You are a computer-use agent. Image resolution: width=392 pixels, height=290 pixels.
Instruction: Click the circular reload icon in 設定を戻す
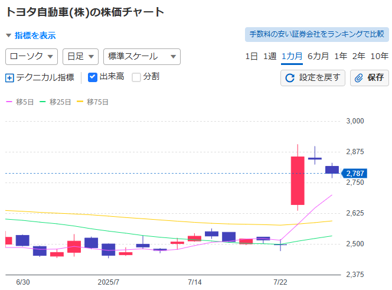coord(290,78)
